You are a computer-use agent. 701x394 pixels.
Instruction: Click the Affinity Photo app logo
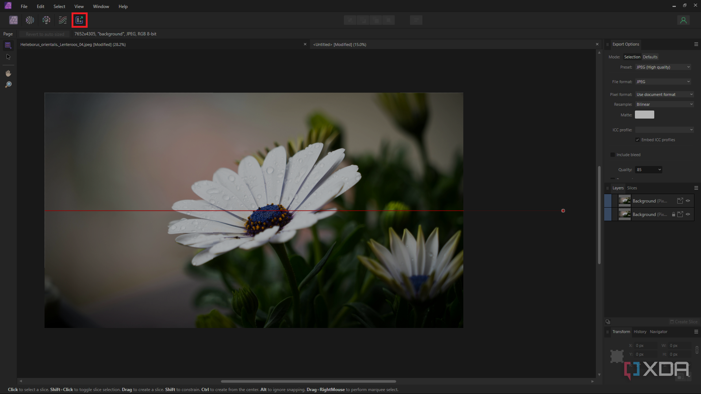point(8,6)
